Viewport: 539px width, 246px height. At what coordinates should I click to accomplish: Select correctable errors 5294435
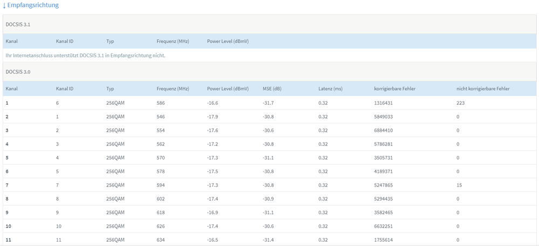[x=383, y=199]
